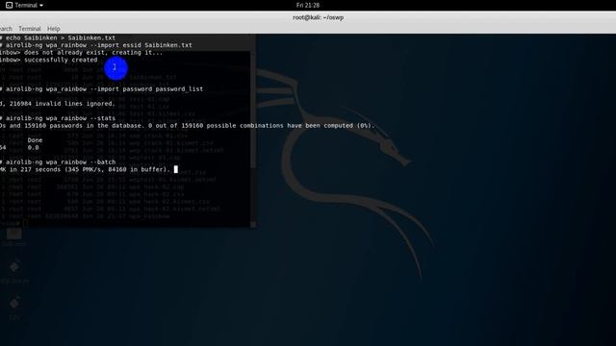Open the Terminal menu in menu bar
The width and height of the screenshot is (616, 346).
[x=30, y=29]
